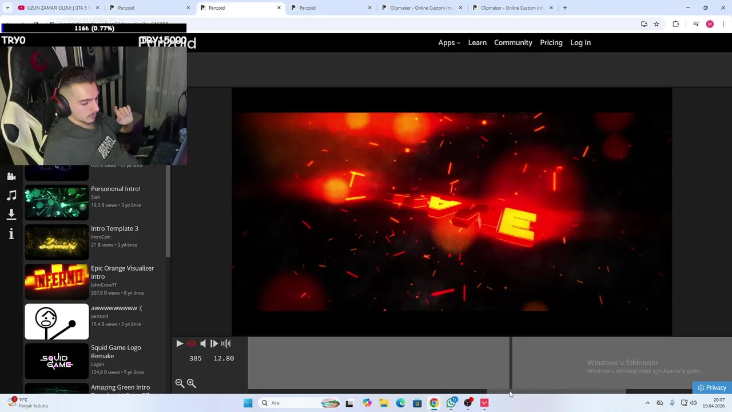The height and width of the screenshot is (412, 732).
Task: Open WhatsApp from the taskbar
Action: pyautogui.click(x=451, y=403)
